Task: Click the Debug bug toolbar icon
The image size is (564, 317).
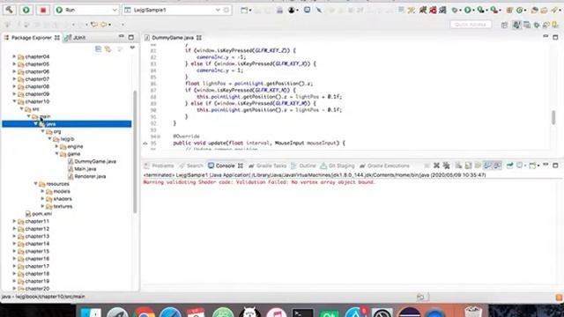Action: coord(455,10)
